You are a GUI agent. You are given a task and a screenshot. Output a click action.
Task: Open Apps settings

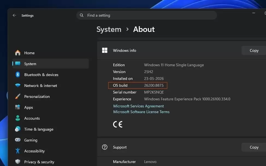(51, 107)
